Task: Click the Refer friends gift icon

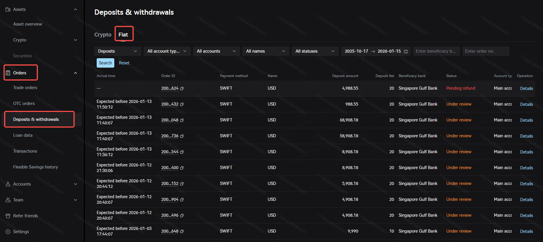Action: click(x=8, y=216)
